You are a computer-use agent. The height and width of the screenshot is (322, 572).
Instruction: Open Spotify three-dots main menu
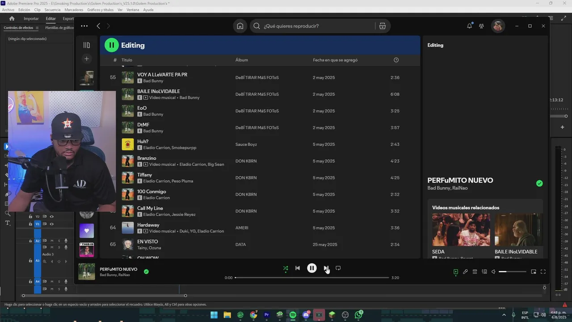tap(84, 26)
